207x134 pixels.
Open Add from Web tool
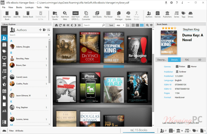tap(65, 15)
